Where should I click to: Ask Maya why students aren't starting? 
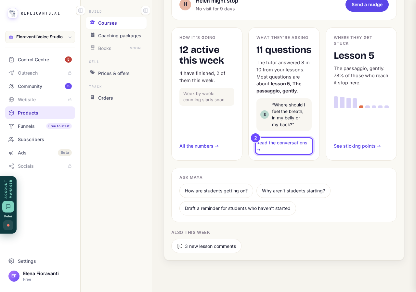click(x=293, y=191)
